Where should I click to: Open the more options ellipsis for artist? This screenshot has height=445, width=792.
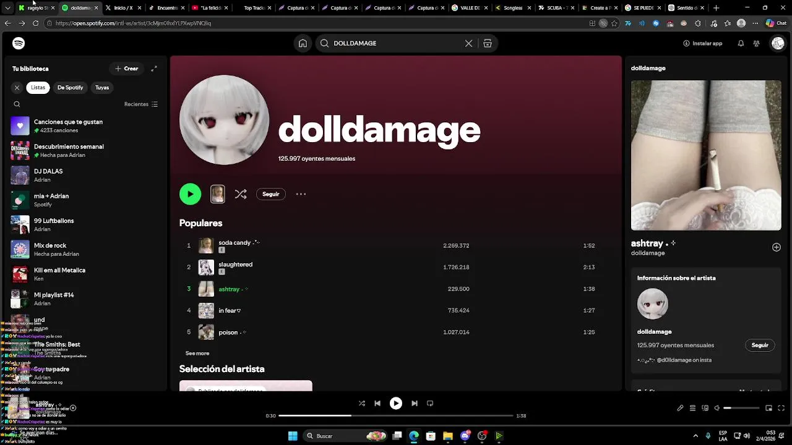coord(301,194)
